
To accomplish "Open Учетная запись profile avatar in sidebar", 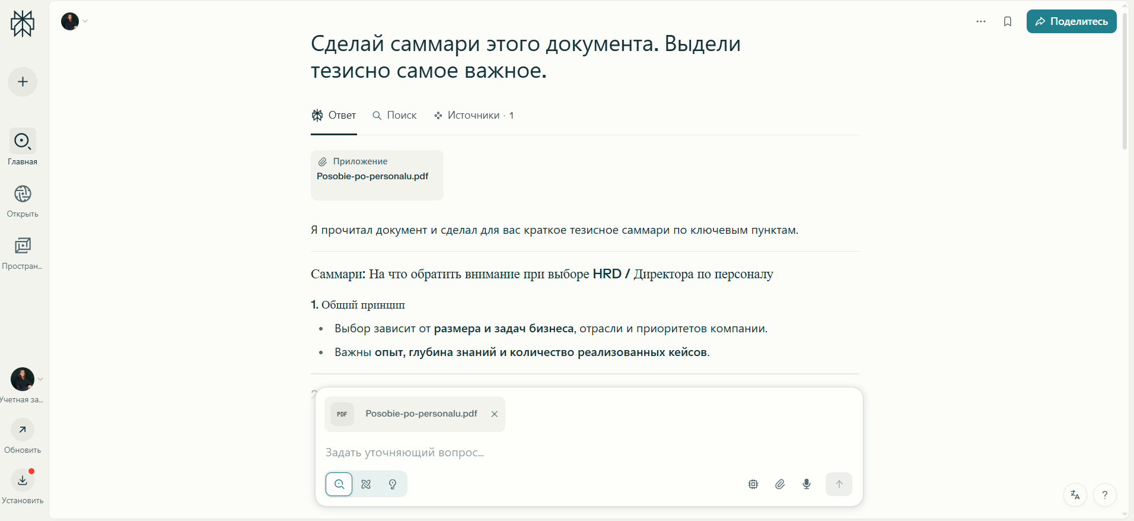I will 23,379.
